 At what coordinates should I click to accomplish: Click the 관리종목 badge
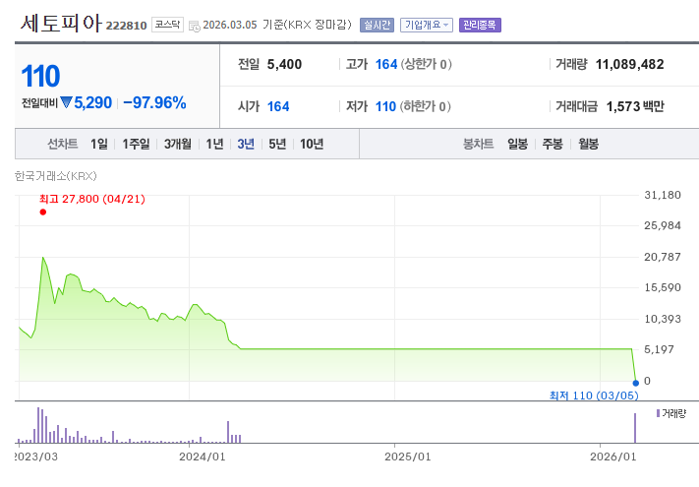(x=480, y=25)
